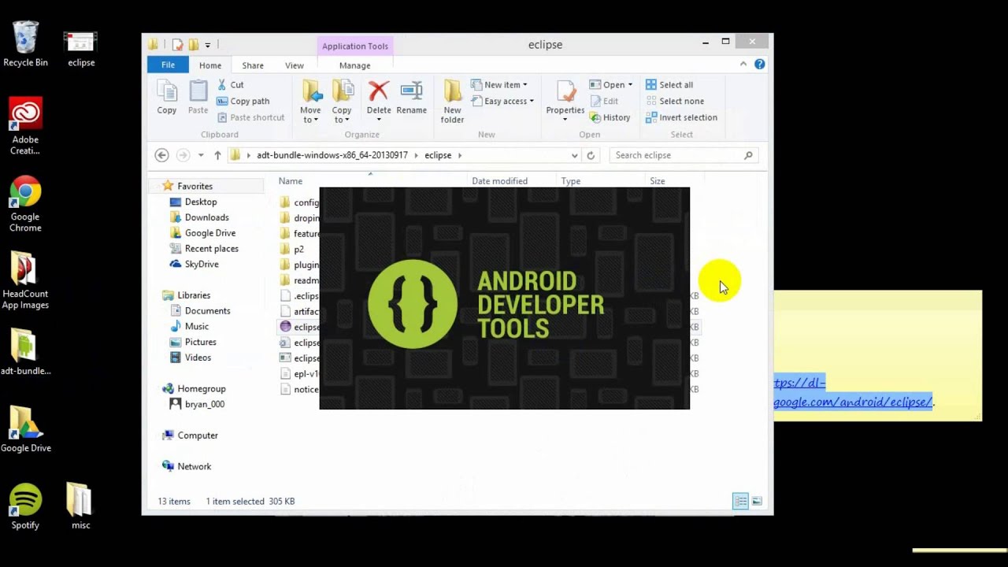Switch to the Share ribbon tab
The image size is (1008, 567).
pos(253,65)
